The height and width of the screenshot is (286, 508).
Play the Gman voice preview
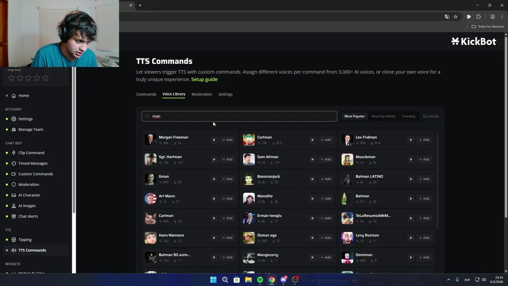(x=214, y=179)
